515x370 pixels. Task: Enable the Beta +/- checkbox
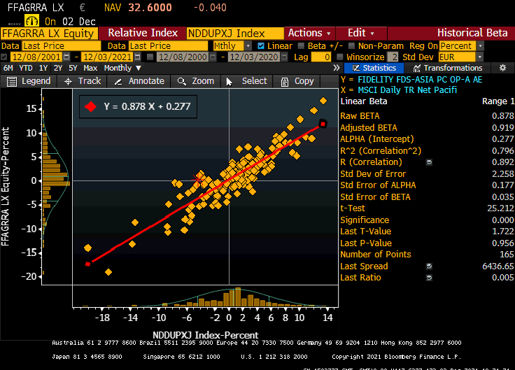pos(301,46)
